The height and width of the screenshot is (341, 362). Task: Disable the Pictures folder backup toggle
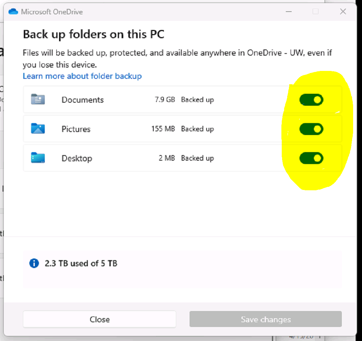[x=311, y=129]
